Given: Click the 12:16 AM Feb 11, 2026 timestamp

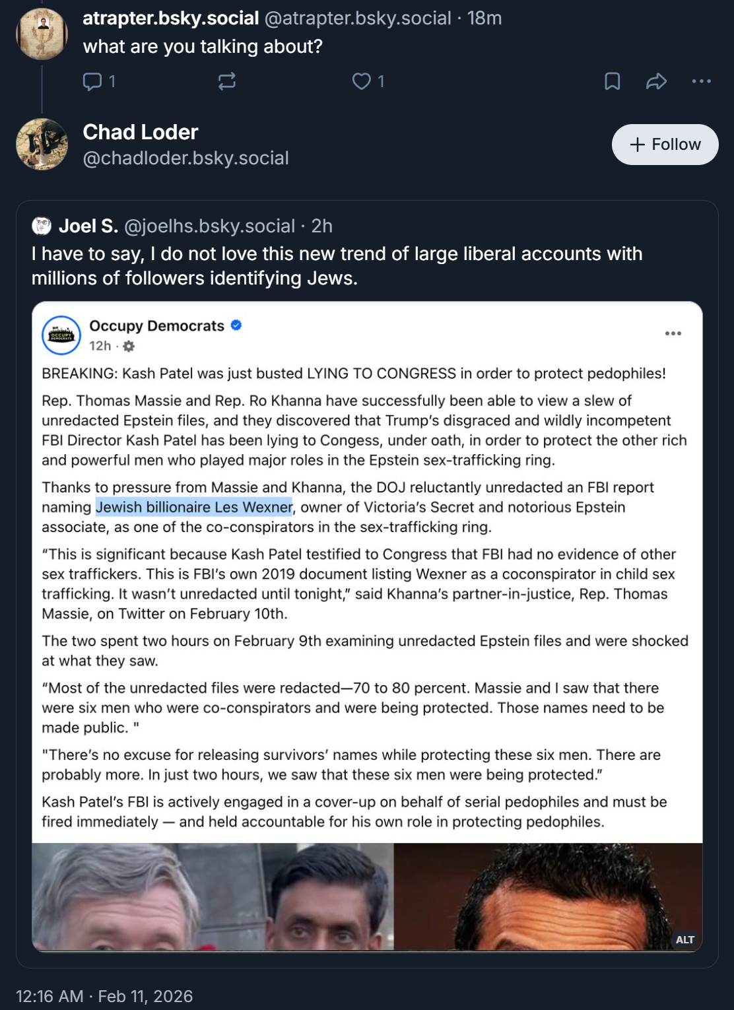Looking at the screenshot, I should click(x=104, y=996).
